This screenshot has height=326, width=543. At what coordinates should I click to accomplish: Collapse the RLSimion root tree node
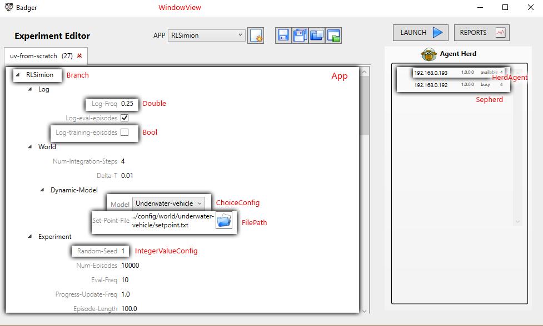tap(18, 75)
